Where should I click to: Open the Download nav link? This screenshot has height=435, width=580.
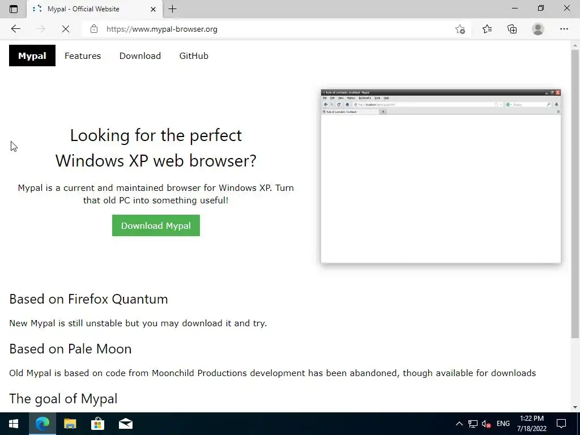pyautogui.click(x=140, y=56)
